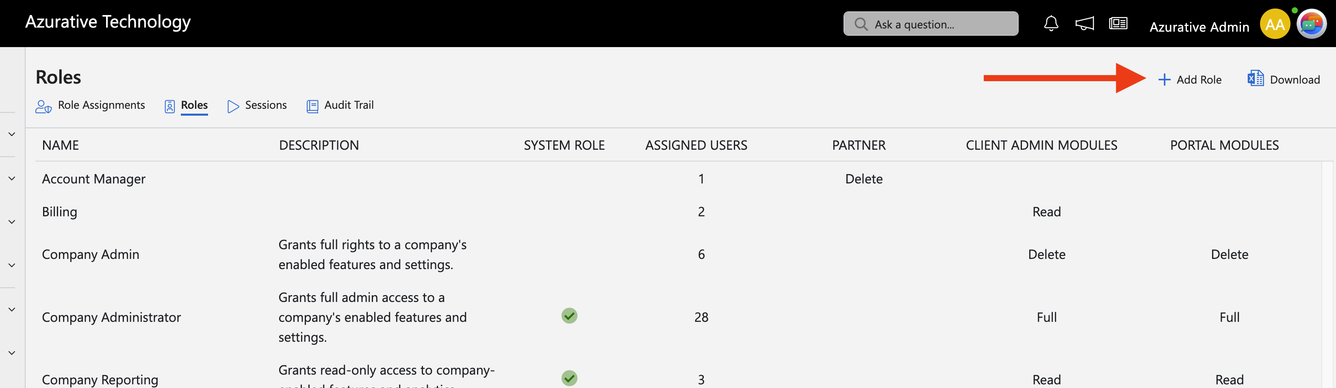
Task: Click Billing client admin Read value
Action: pyautogui.click(x=1047, y=212)
